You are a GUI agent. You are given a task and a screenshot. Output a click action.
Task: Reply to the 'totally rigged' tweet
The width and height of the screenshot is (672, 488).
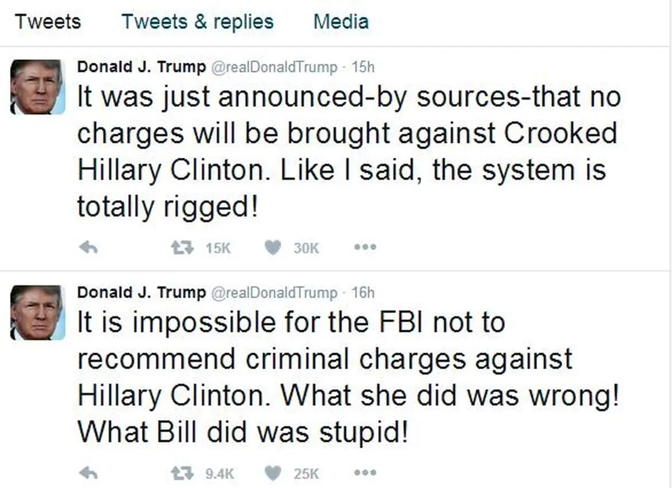pos(88,248)
